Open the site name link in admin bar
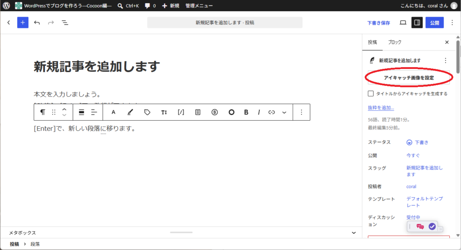This screenshot has height=250, width=461. pyautogui.click(x=63, y=5)
